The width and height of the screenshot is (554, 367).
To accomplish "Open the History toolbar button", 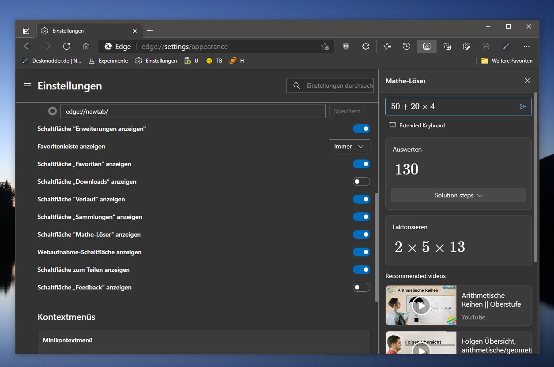I will click(x=407, y=46).
